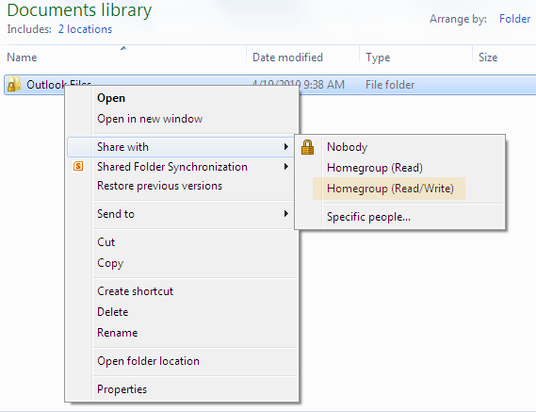Open the Arrange by Folder dropdown
This screenshot has height=412, width=536.
tap(514, 19)
